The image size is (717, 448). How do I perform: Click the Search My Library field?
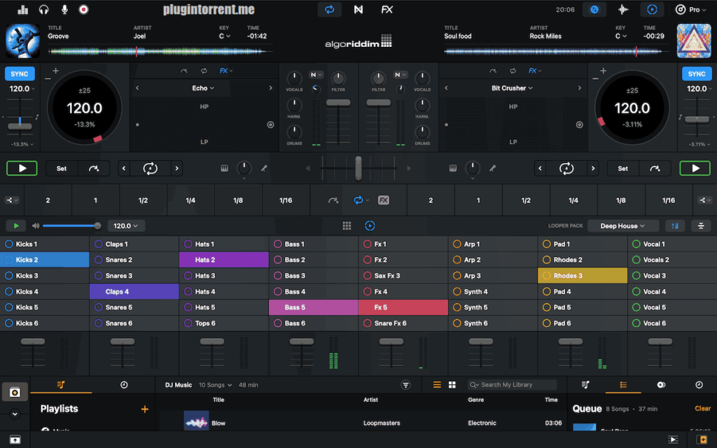pyautogui.click(x=512, y=385)
